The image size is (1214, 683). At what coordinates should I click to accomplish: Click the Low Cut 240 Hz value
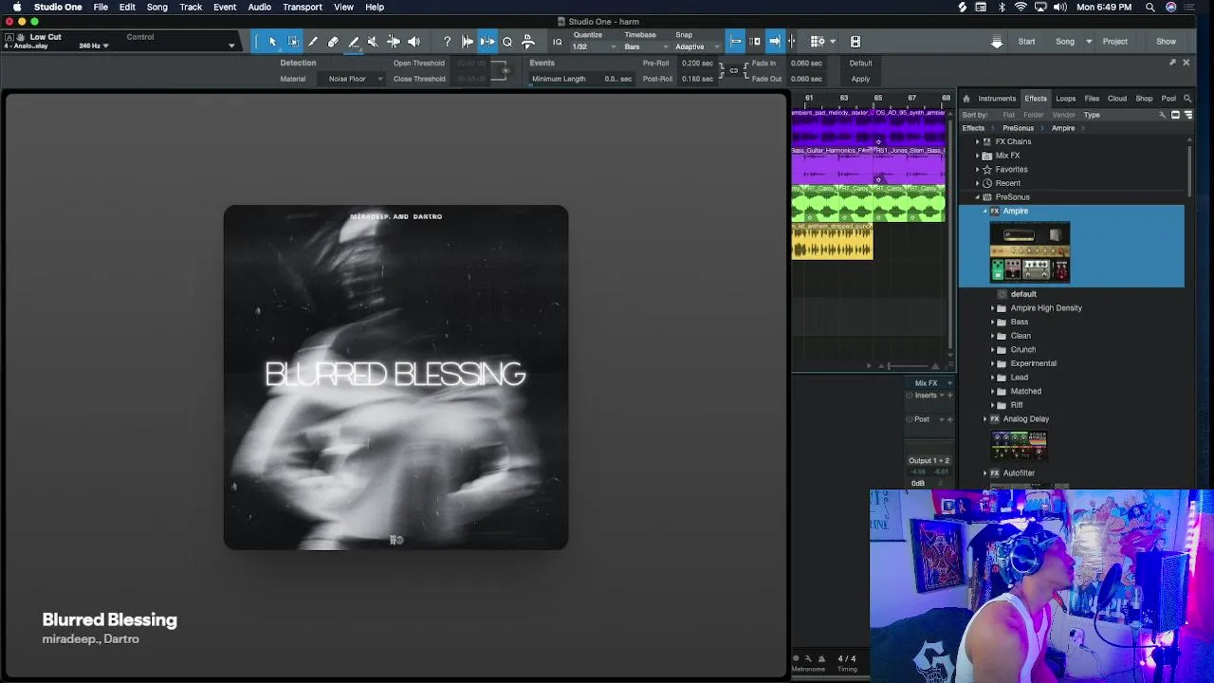90,46
